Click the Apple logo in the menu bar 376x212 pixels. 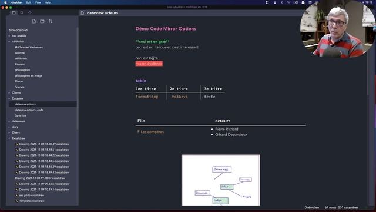coord(5,2)
